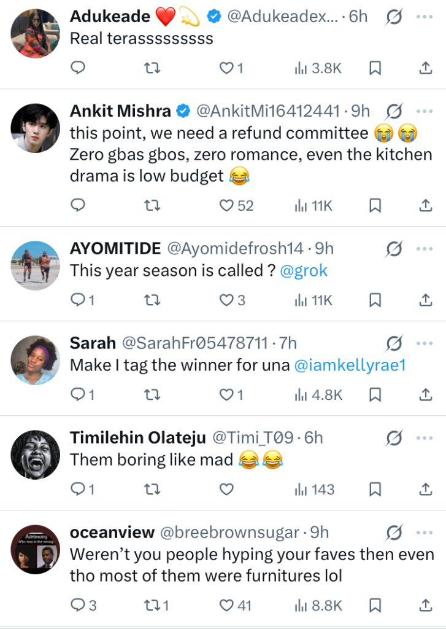Like Ankit Mishra's tweet with 52 likes
Screen dimensions: 446x629
(227, 206)
